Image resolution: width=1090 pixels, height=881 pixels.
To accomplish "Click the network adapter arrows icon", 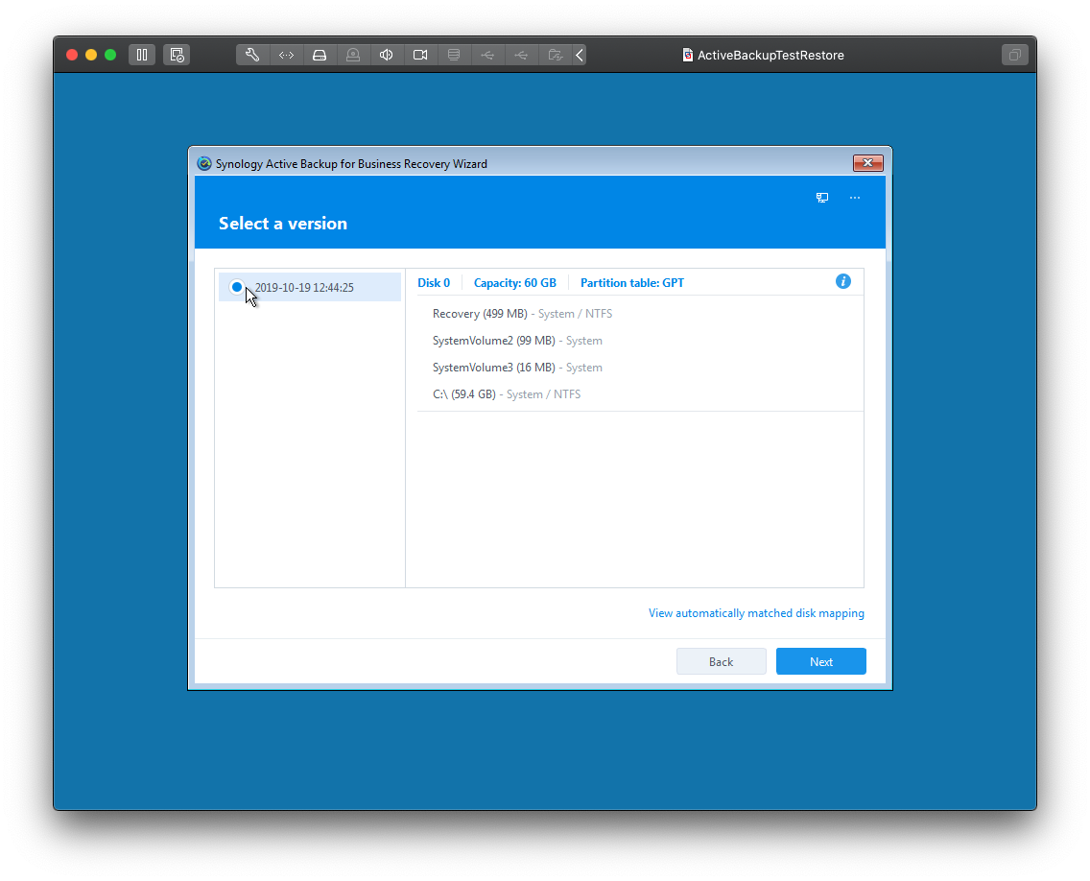I will point(286,55).
